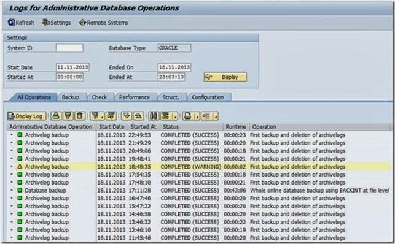Switch to the Struct. tab
Screen dimensions: 395x244
coord(171,97)
